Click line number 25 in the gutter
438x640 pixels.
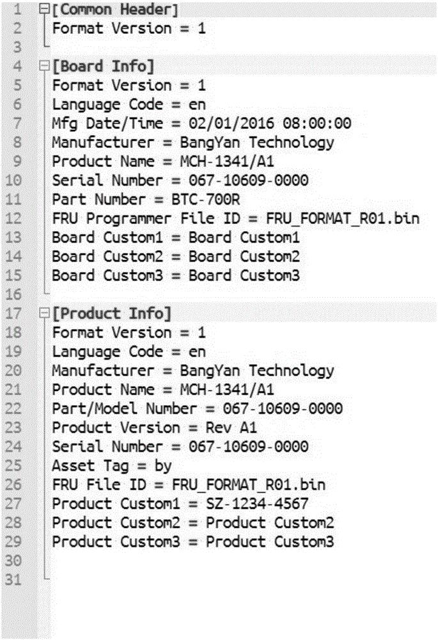(15, 466)
